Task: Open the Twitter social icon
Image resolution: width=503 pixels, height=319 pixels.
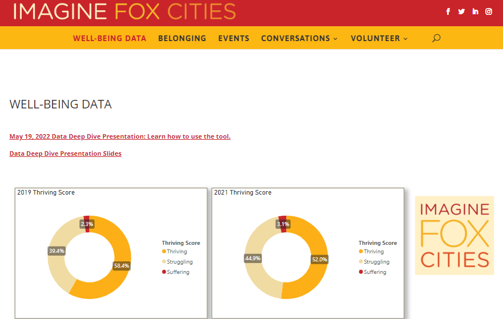Action: click(461, 11)
